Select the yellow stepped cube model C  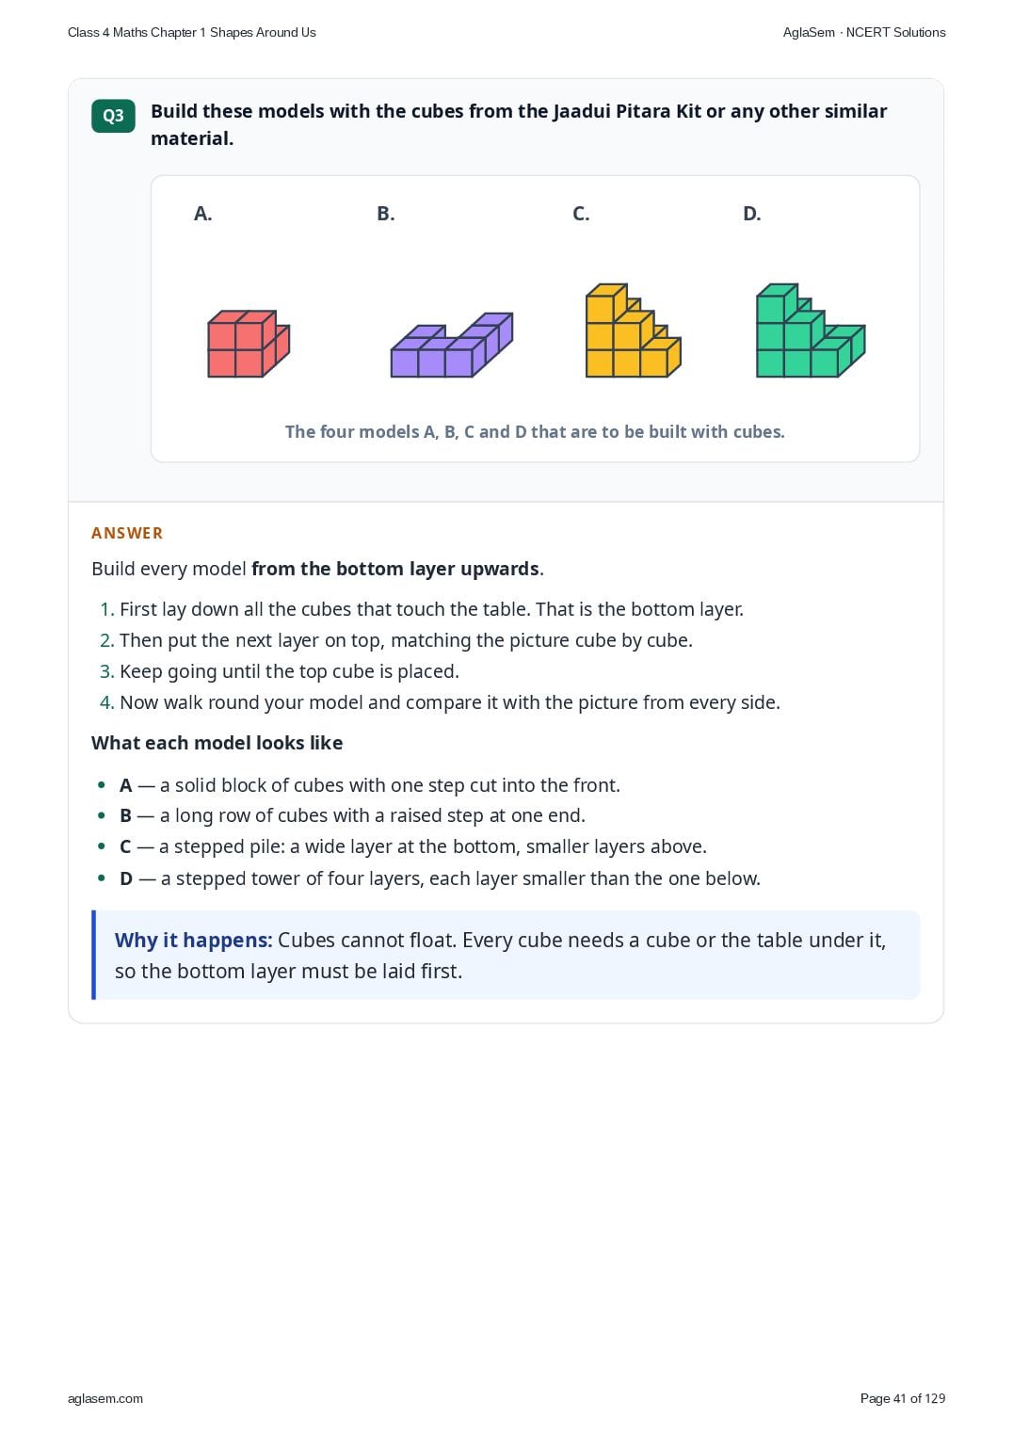(633, 330)
